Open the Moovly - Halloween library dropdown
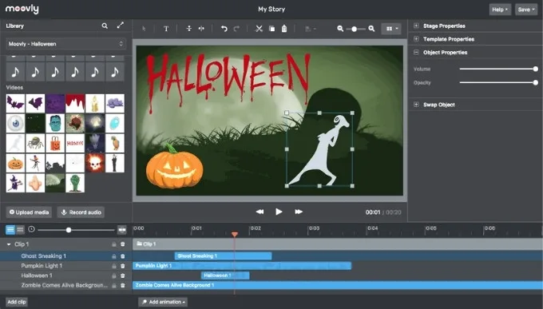This screenshot has width=543, height=309. (65, 44)
